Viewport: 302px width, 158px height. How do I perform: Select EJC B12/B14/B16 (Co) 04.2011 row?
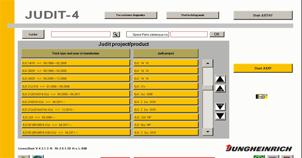click(76, 125)
